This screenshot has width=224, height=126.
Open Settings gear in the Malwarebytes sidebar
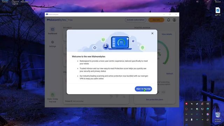tap(52, 44)
